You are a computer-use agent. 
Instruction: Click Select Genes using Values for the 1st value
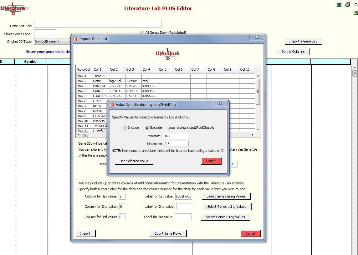[226, 196]
